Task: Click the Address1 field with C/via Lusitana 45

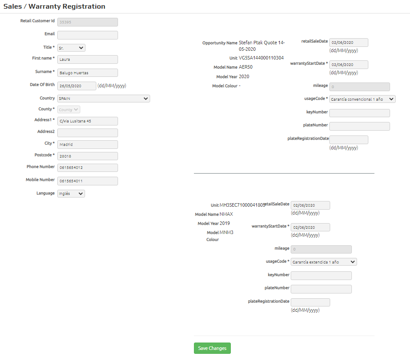Action: [88, 121]
